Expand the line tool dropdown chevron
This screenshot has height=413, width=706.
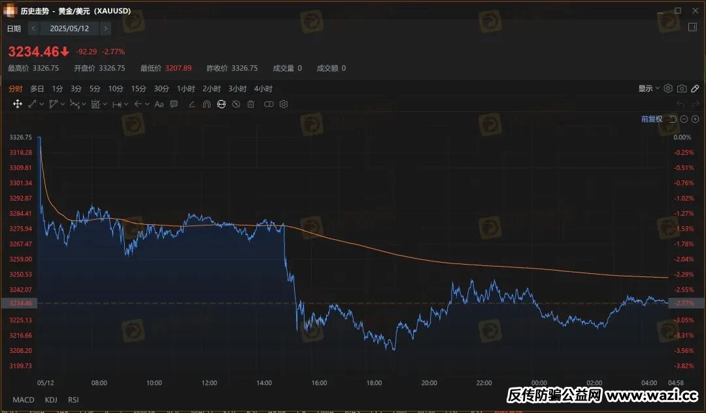tap(41, 104)
